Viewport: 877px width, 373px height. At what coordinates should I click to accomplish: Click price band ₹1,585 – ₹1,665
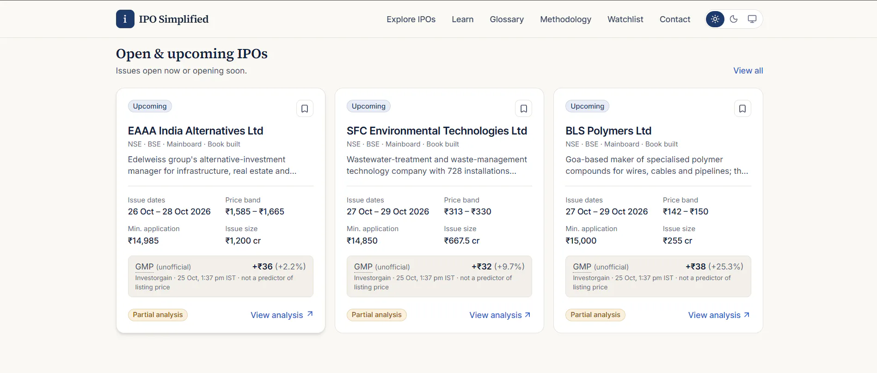tap(255, 212)
